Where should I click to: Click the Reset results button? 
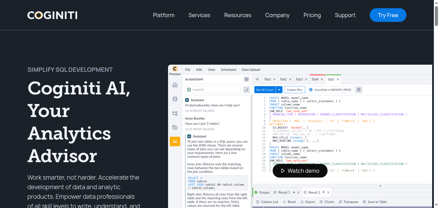click(x=289, y=202)
